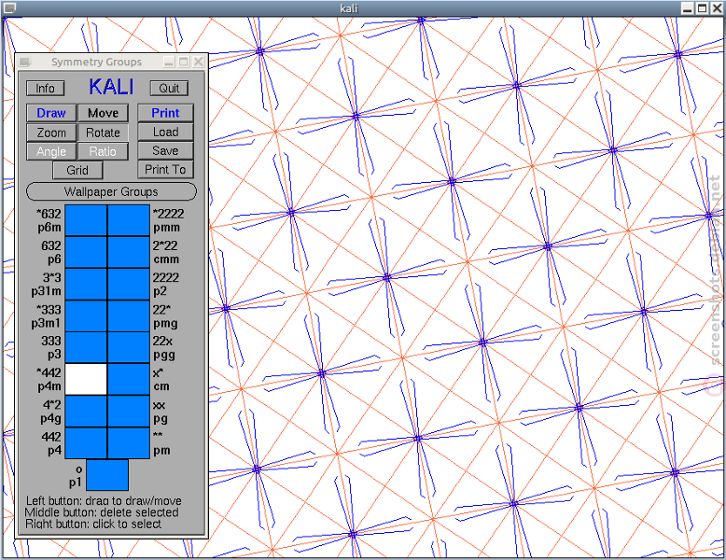Click the Print To button

click(165, 170)
